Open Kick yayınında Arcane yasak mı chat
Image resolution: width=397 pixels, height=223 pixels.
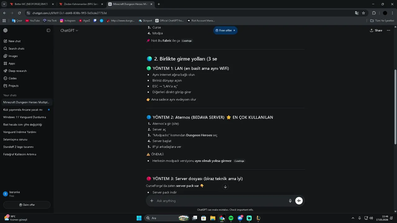(26, 110)
